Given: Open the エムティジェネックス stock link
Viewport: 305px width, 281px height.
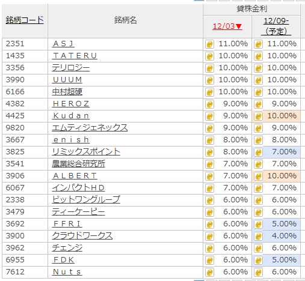Looking at the screenshot, I should [90, 128].
